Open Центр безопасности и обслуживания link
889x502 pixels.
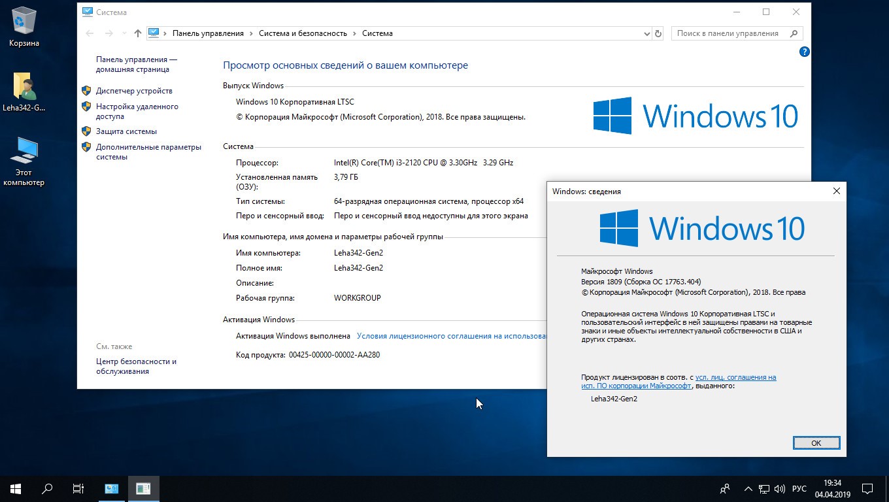[x=136, y=366]
